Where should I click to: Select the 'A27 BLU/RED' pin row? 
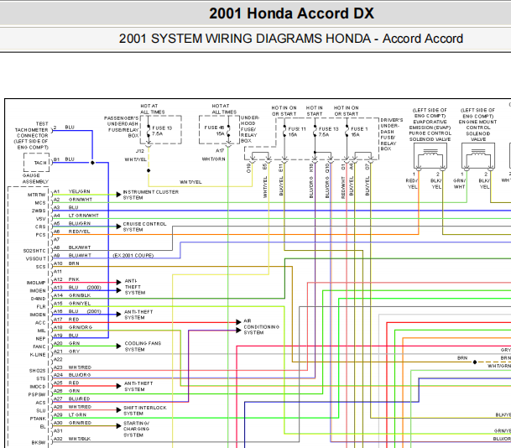point(71,399)
